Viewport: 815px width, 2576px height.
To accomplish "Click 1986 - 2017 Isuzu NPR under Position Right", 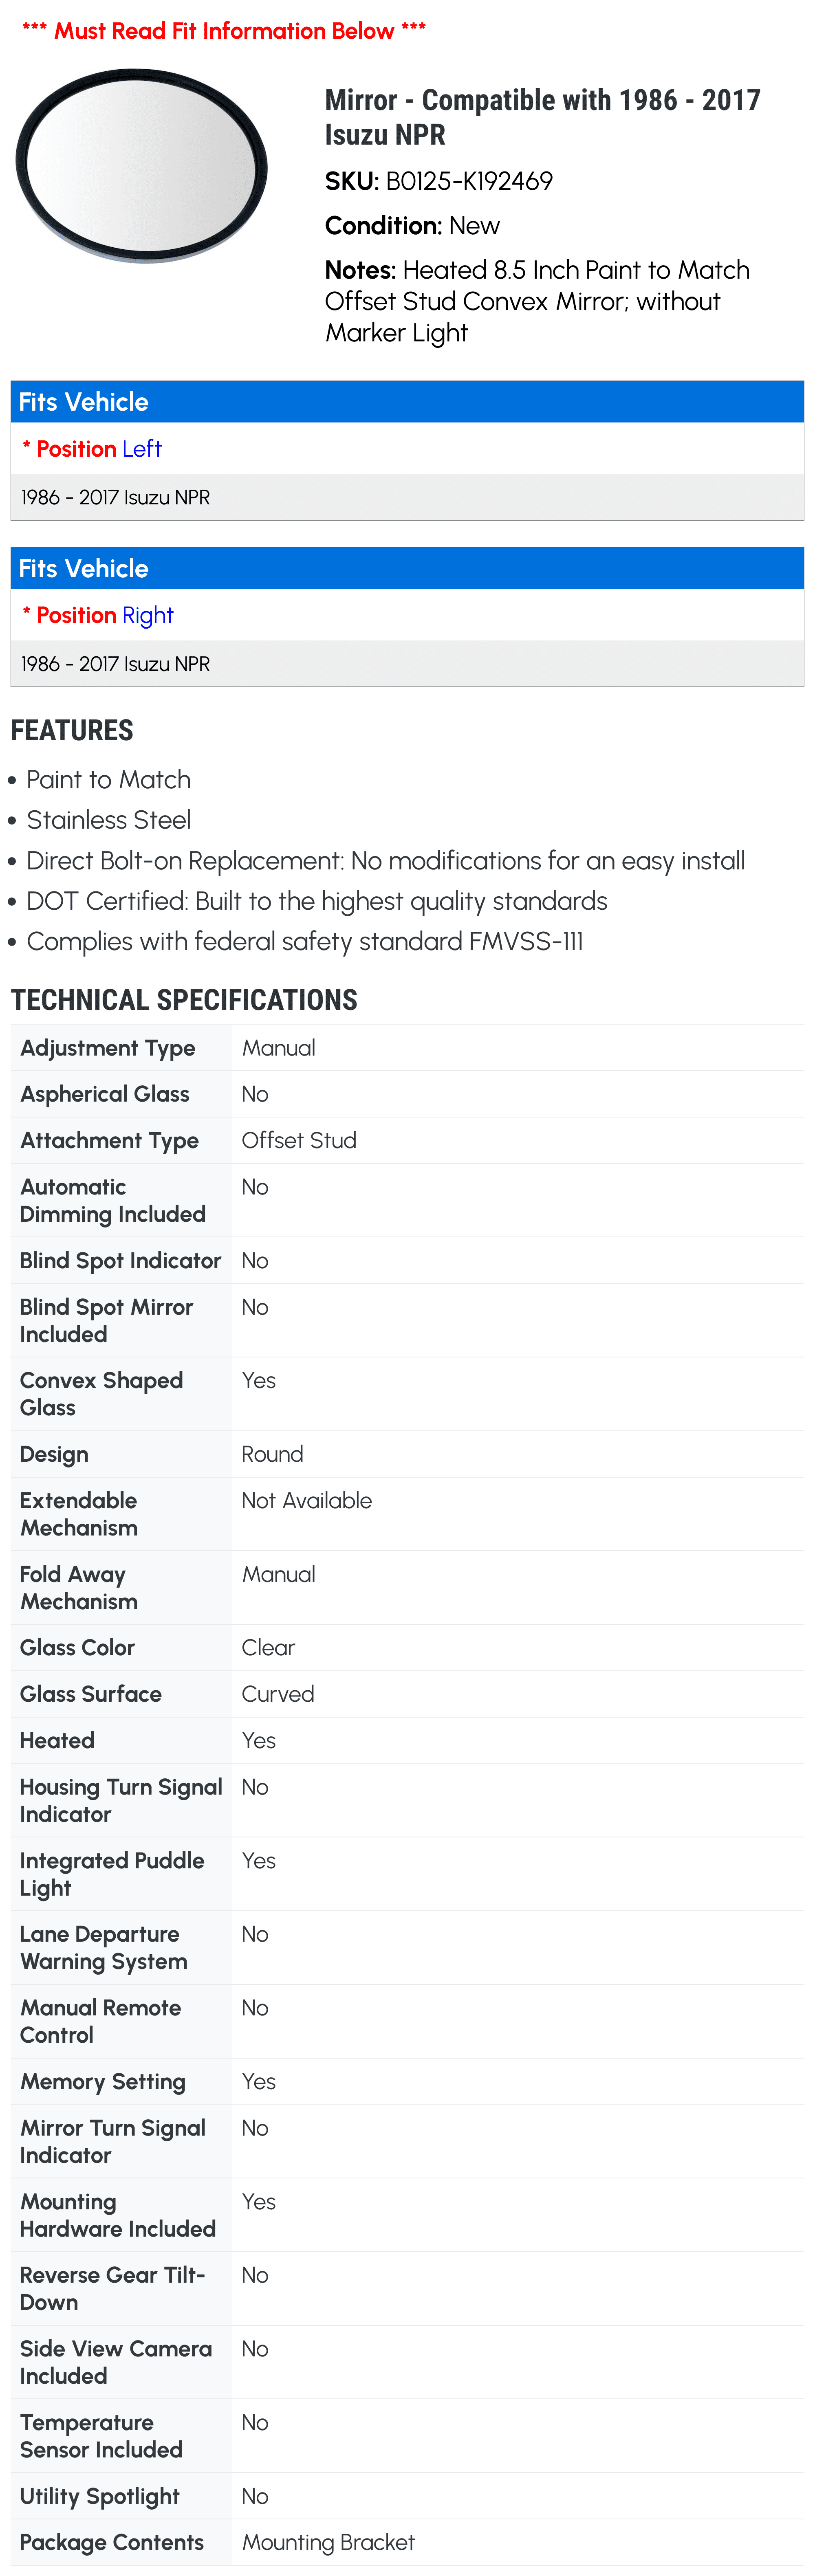I will click(x=116, y=664).
